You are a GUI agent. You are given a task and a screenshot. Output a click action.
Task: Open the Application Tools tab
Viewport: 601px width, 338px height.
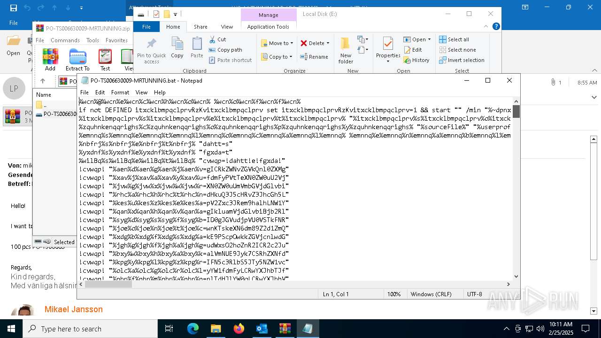tap(268, 27)
